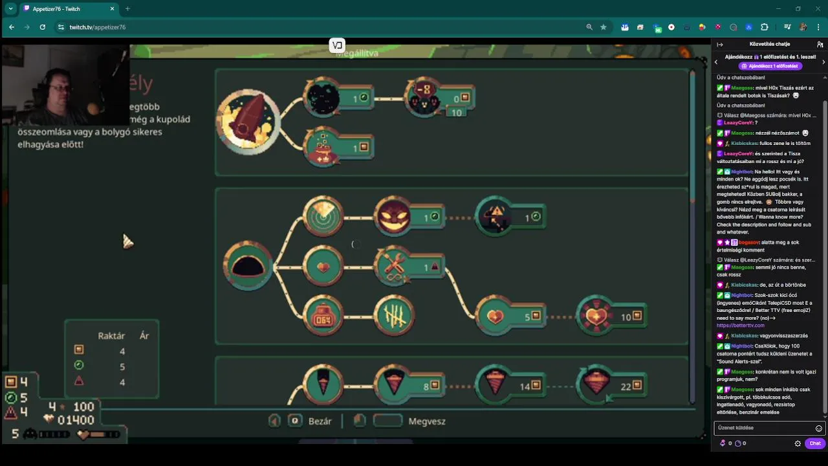Click the Bits balance icon under chat
828x466 pixels.
click(x=723, y=443)
